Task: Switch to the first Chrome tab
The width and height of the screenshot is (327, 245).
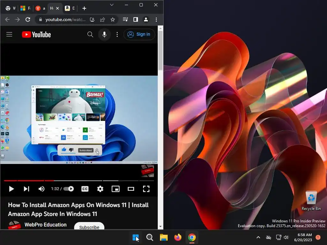Action: click(x=11, y=8)
